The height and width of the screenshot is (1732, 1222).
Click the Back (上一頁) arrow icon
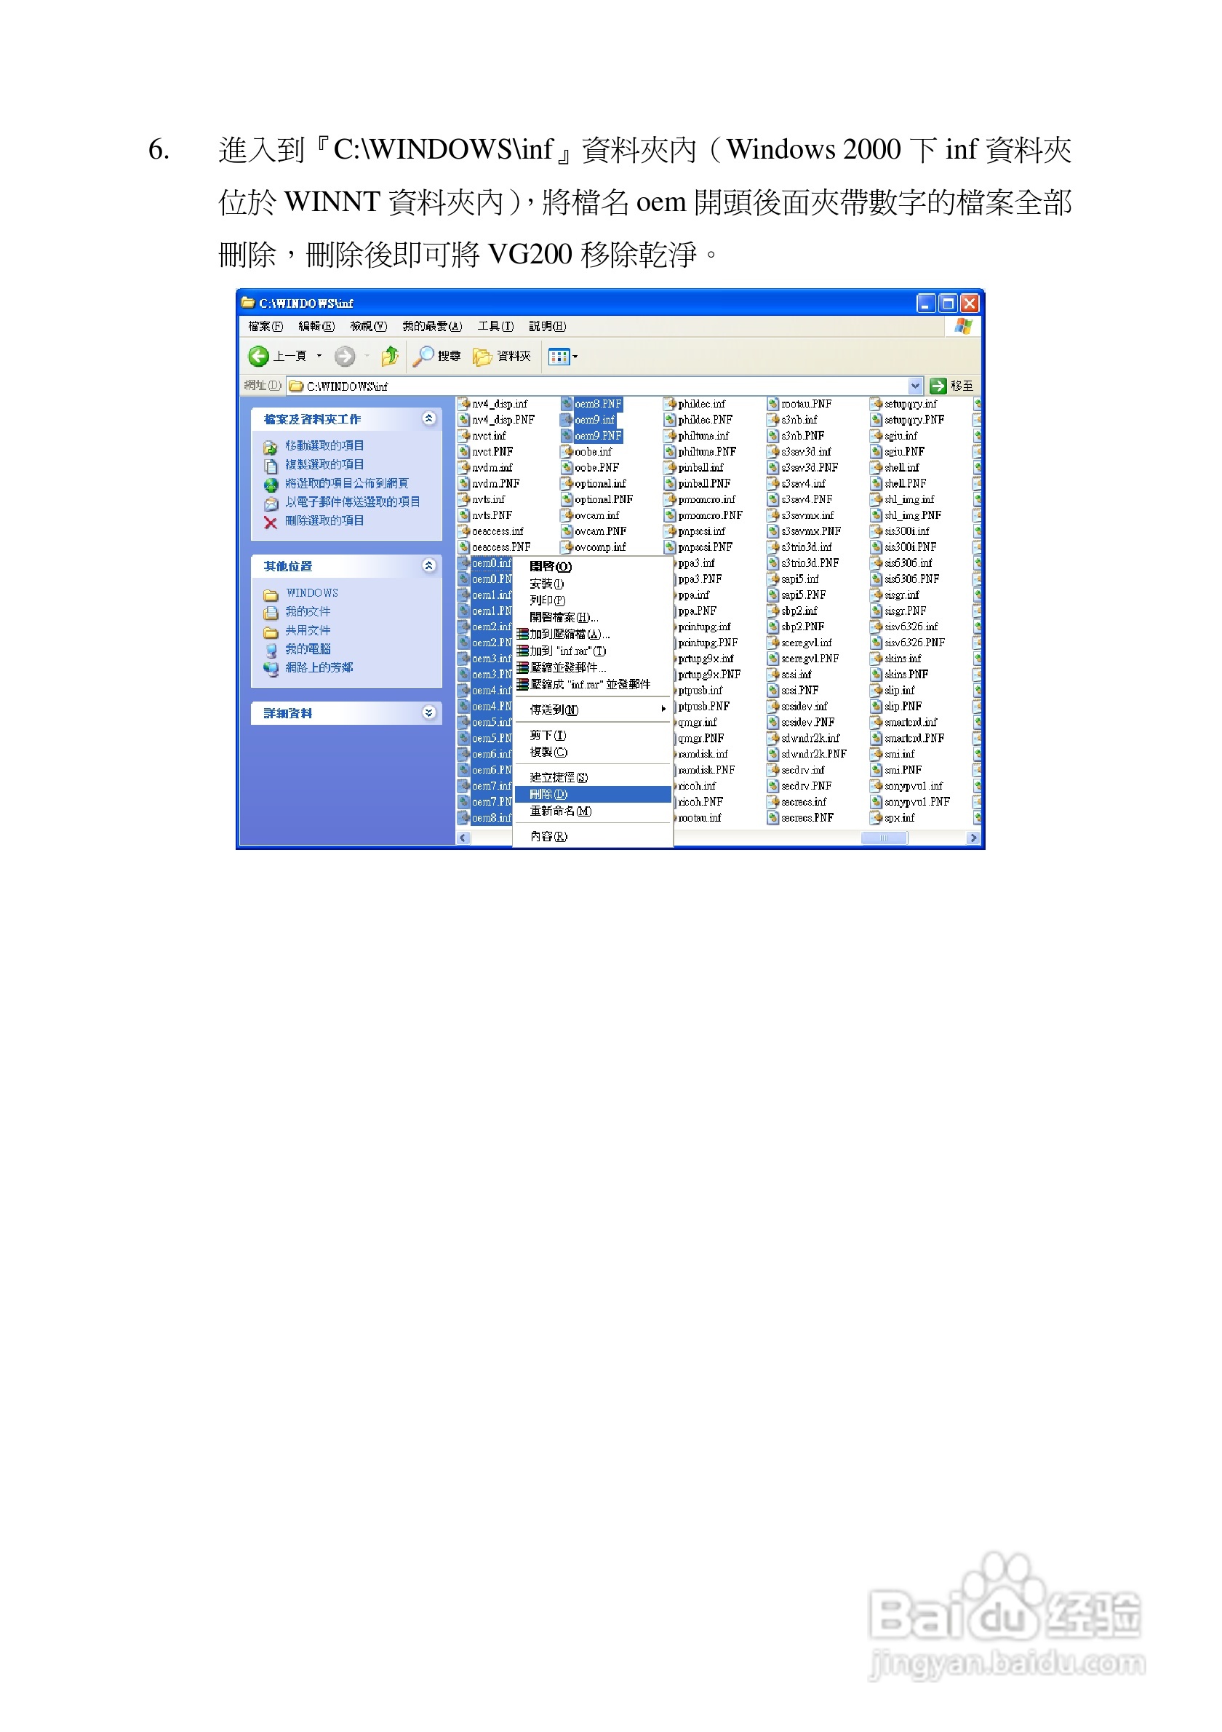point(258,356)
